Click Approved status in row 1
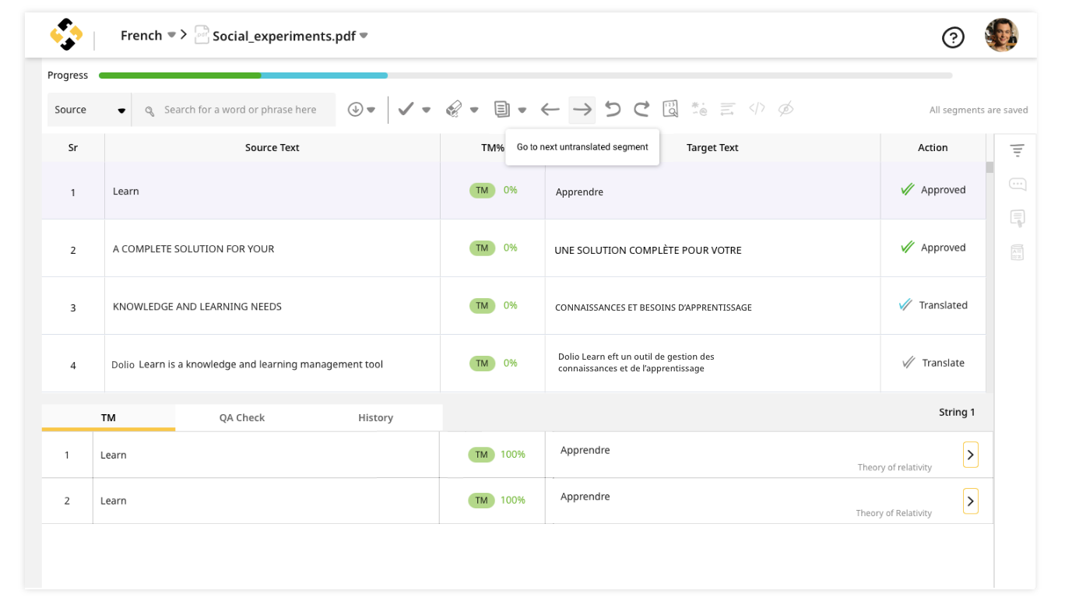The height and width of the screenshot is (601, 1065). pyautogui.click(x=933, y=190)
